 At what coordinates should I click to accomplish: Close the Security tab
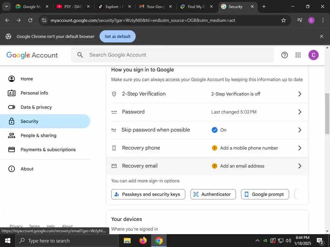point(252,7)
